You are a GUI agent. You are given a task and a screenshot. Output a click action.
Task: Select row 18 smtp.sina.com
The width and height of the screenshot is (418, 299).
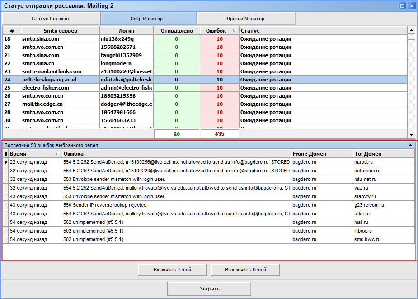point(205,39)
